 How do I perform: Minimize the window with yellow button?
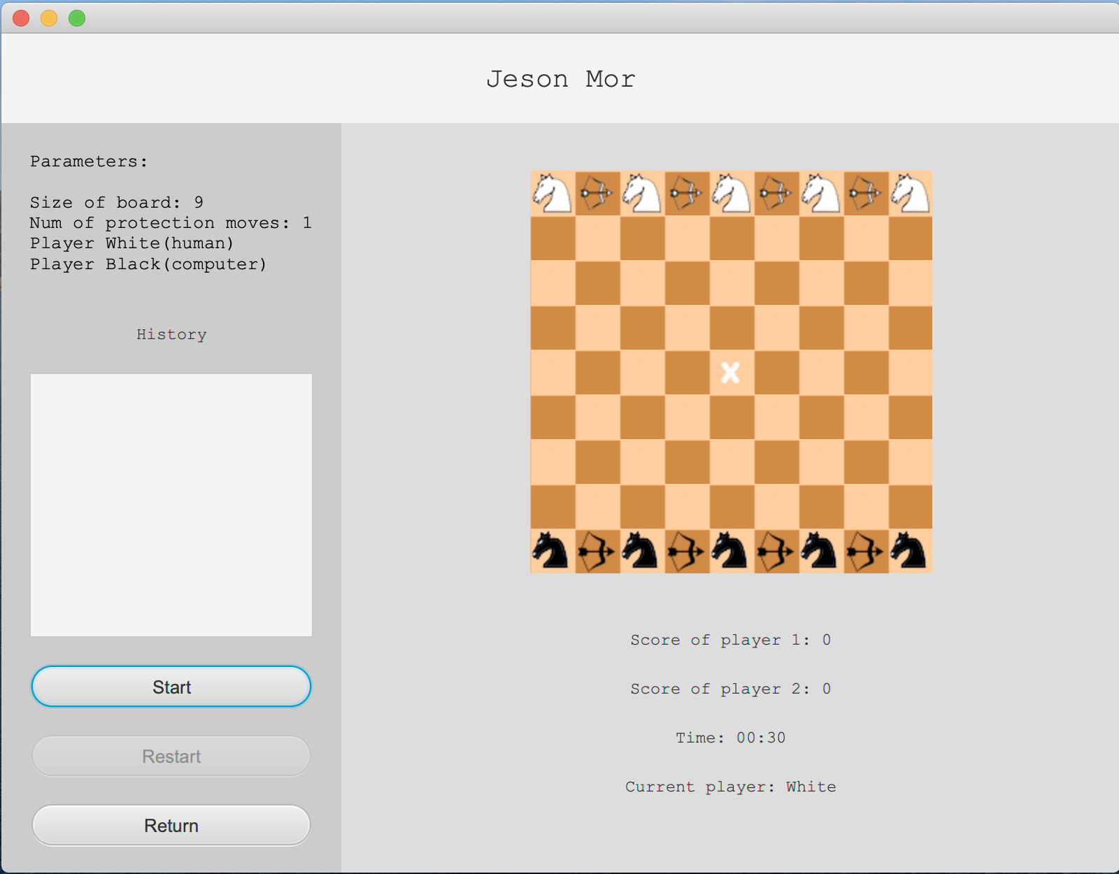(x=49, y=18)
